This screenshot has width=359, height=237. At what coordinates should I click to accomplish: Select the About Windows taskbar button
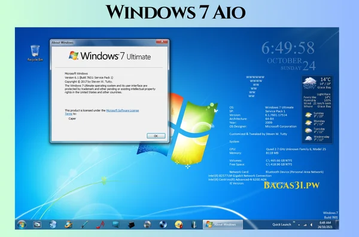(223, 224)
